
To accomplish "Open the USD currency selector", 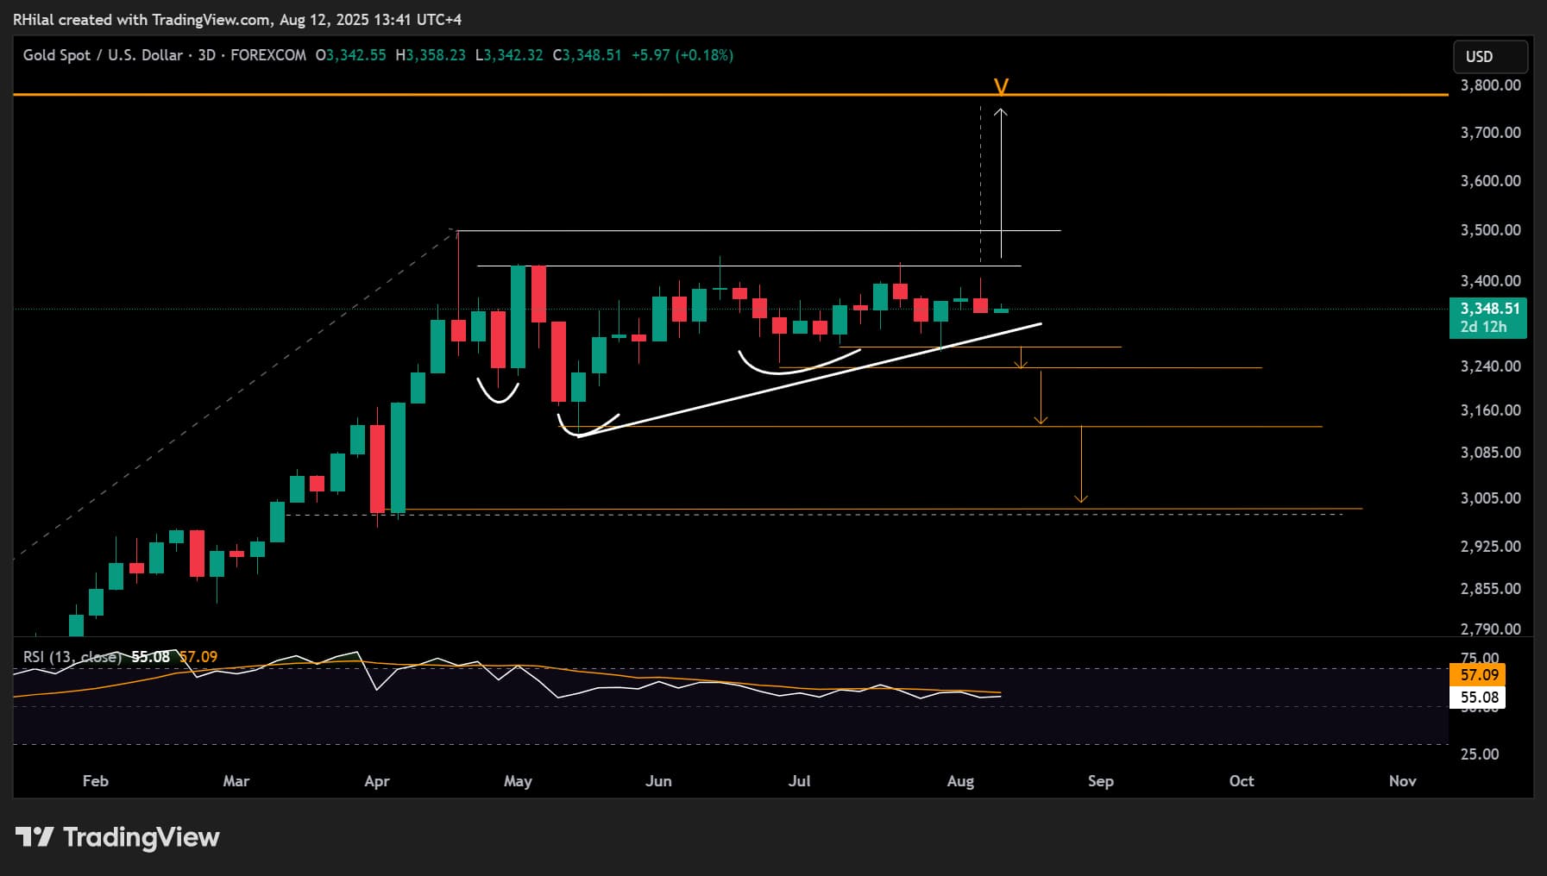I will coord(1490,57).
